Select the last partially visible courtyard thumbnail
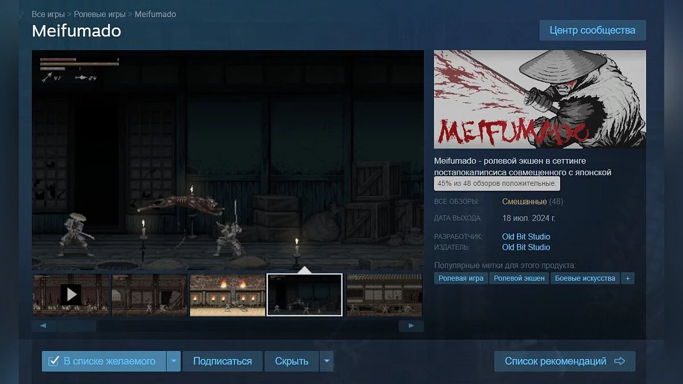Image resolution: width=683 pixels, height=384 pixels. pos(384,295)
